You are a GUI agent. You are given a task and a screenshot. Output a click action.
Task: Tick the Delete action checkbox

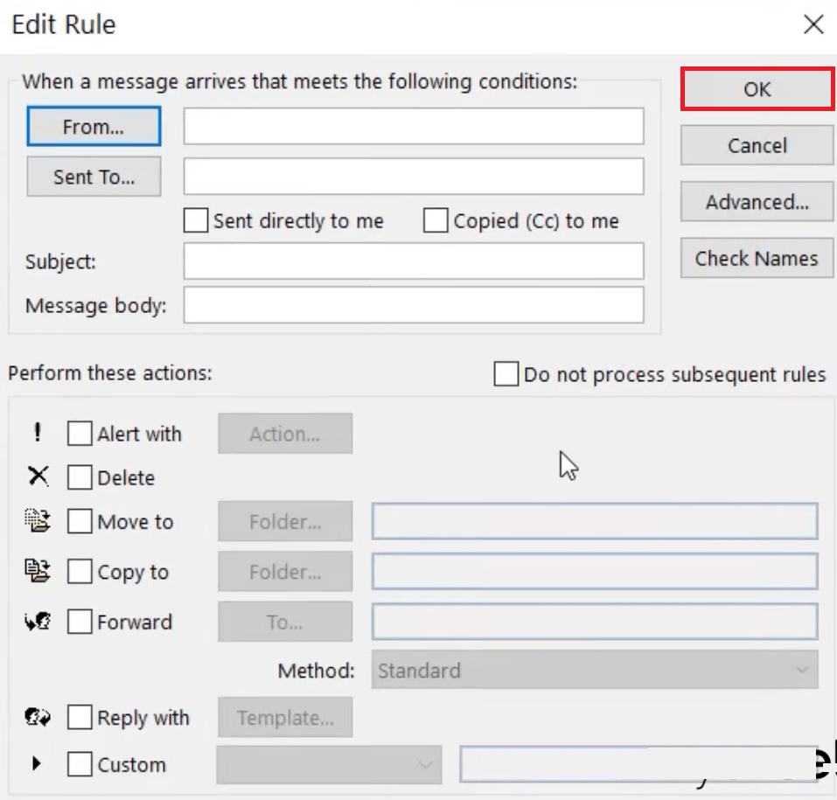tap(80, 477)
